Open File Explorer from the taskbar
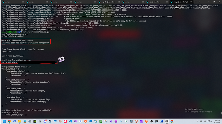Image resolution: width=222 pixels, height=124 pixels. (x=20, y=121)
